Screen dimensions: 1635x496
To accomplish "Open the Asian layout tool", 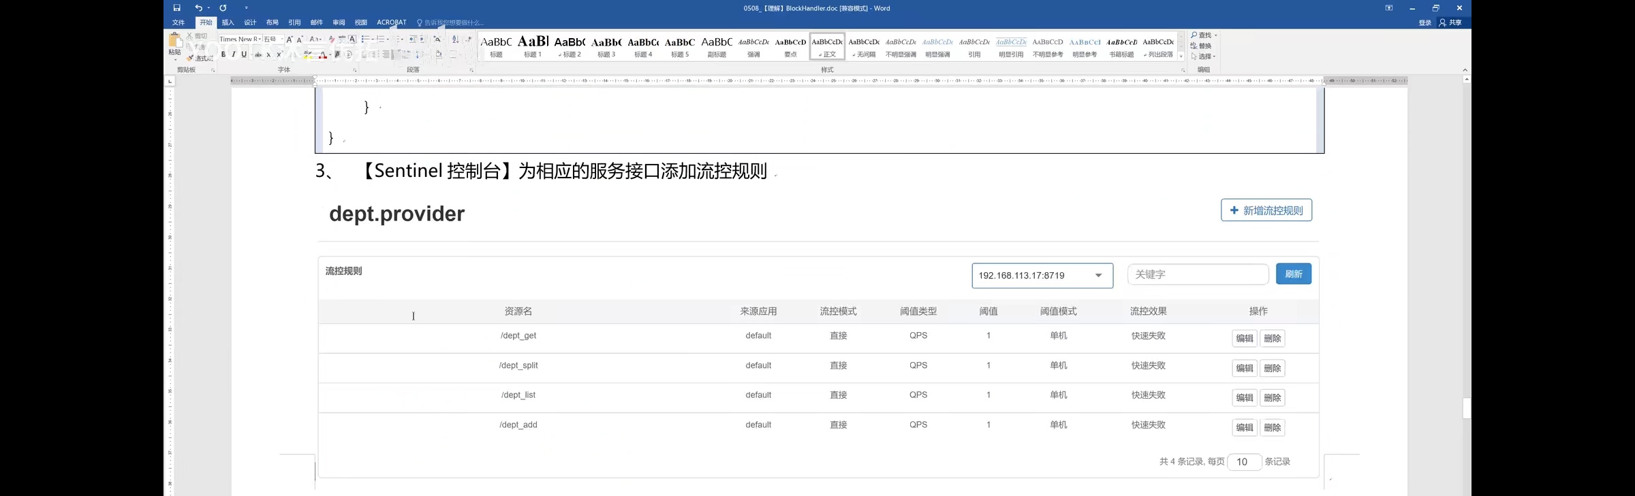I will coord(437,39).
